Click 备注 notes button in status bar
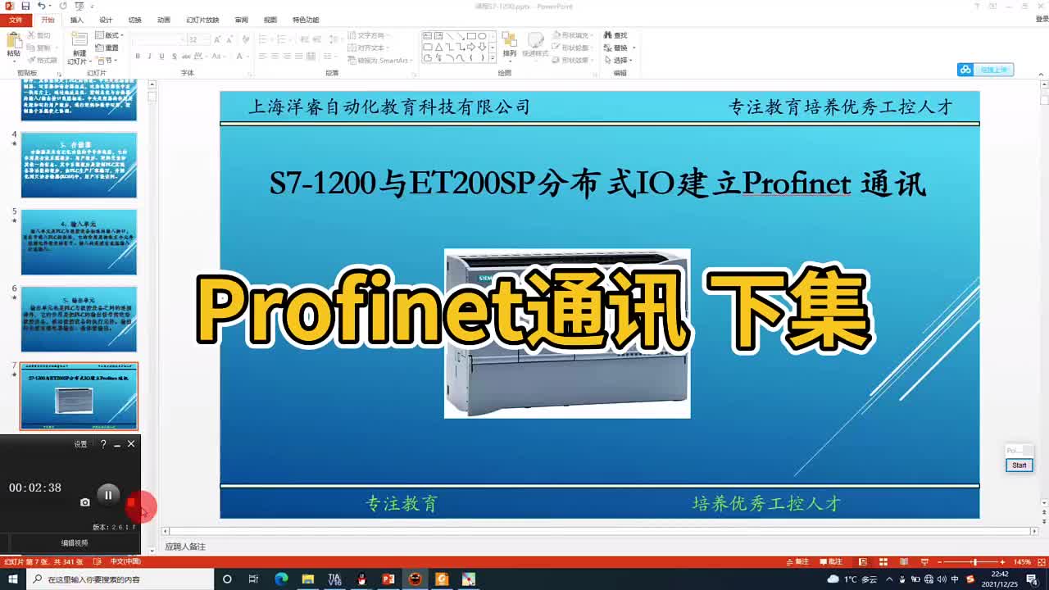The width and height of the screenshot is (1049, 590). point(797,561)
